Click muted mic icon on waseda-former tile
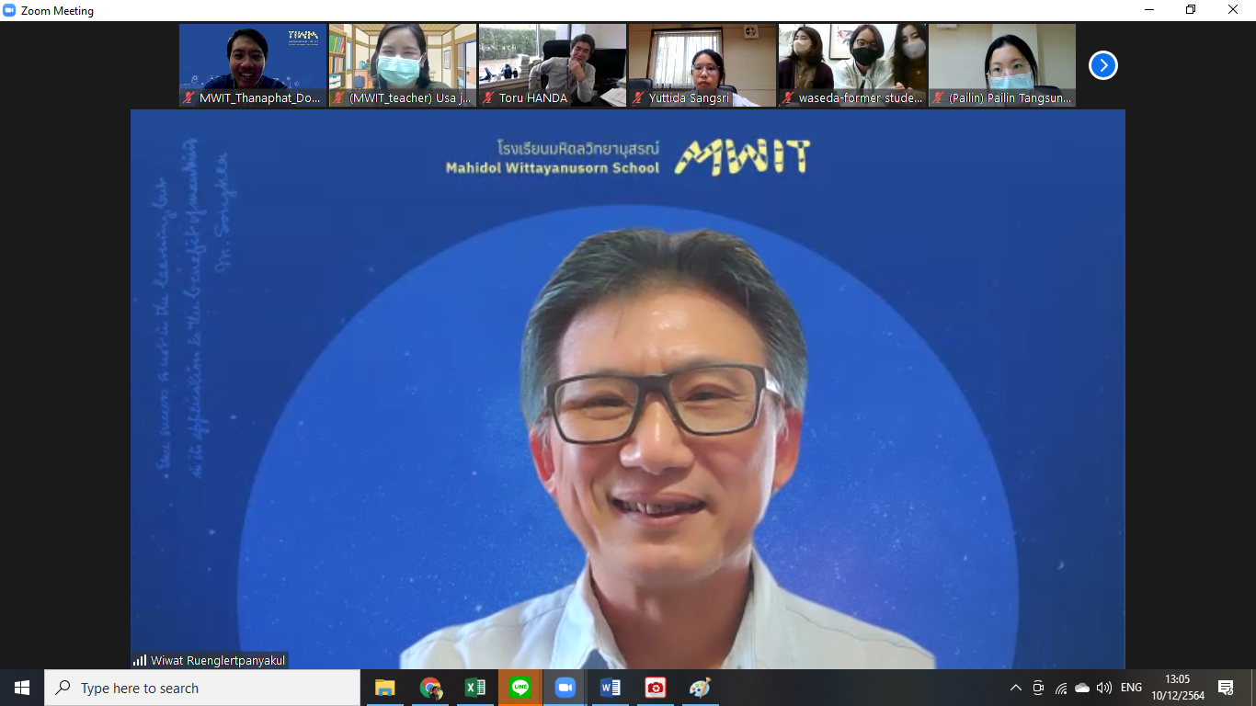Viewport: 1256px width, 706px height. (x=789, y=97)
